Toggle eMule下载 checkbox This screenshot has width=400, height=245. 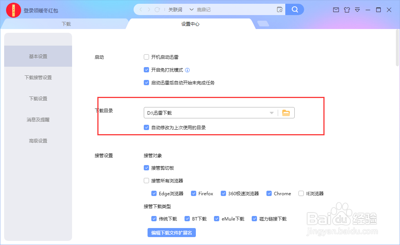coord(217,219)
